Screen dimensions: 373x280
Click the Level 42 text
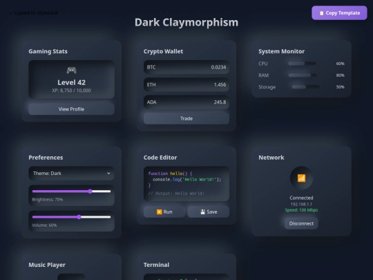(71, 82)
